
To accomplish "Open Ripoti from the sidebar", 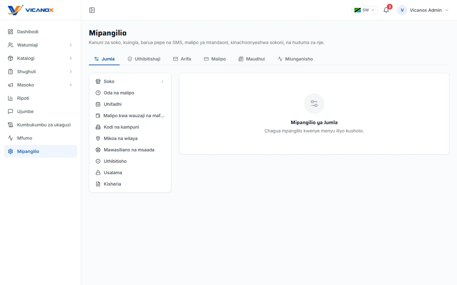I will pyautogui.click(x=40, y=98).
